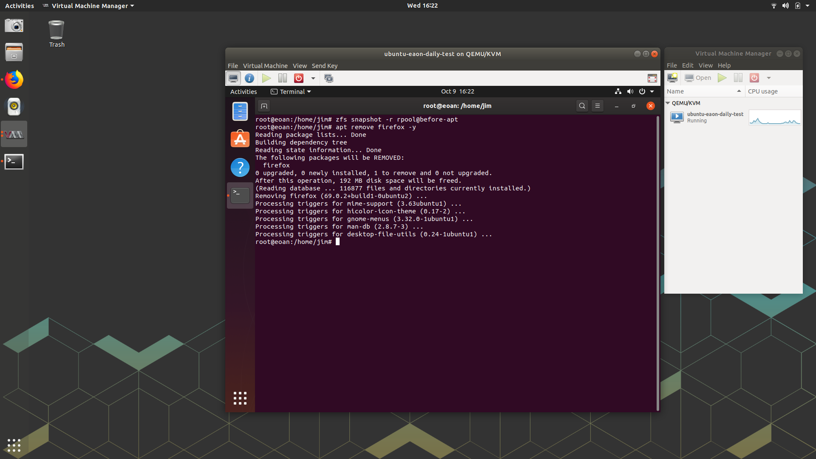The height and width of the screenshot is (459, 816).
Task: Open Screenshot camera app in host dock
Action: pos(14,25)
